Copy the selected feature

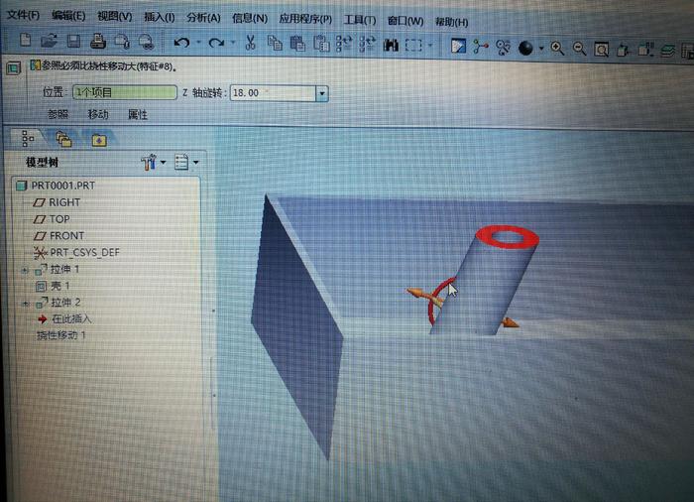click(x=275, y=44)
